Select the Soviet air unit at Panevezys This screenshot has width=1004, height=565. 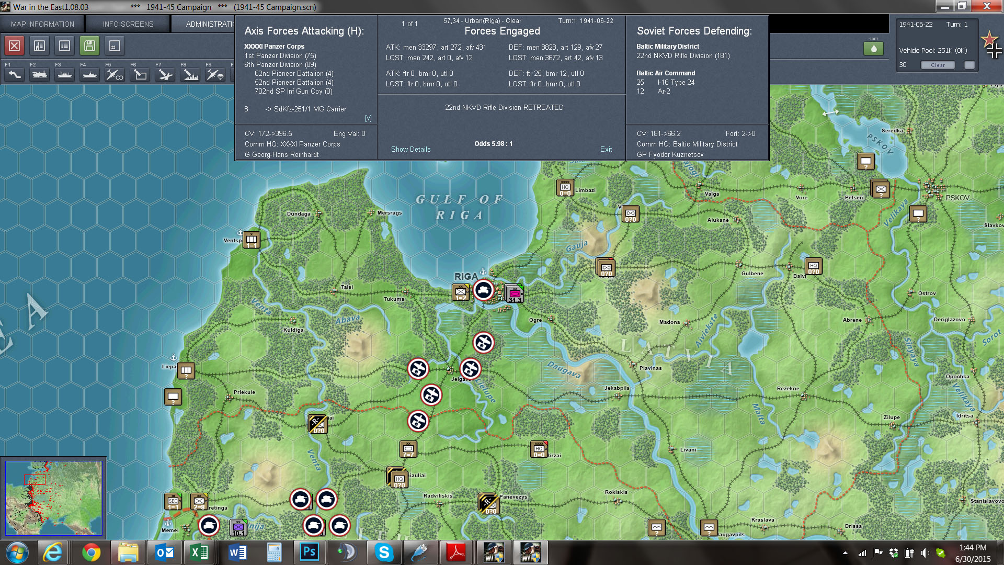coord(488,503)
